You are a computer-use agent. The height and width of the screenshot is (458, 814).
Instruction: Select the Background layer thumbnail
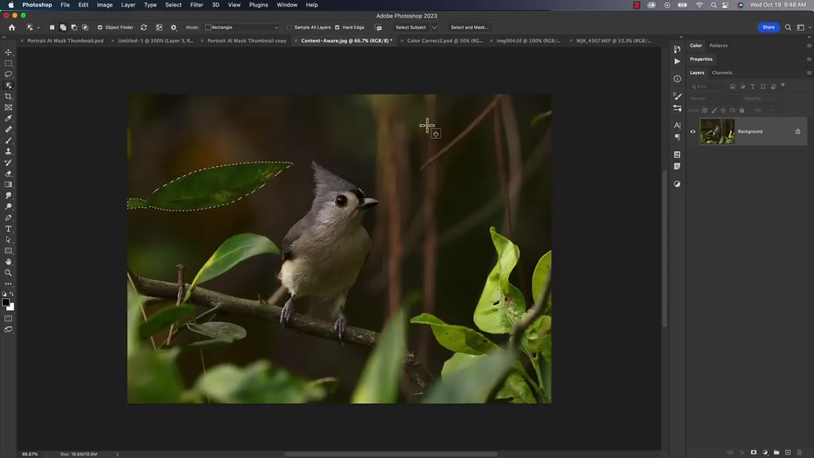pos(718,131)
